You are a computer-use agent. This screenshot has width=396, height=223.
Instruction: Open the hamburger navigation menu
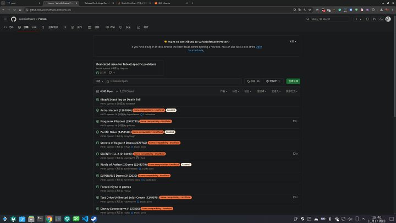(x=5, y=19)
